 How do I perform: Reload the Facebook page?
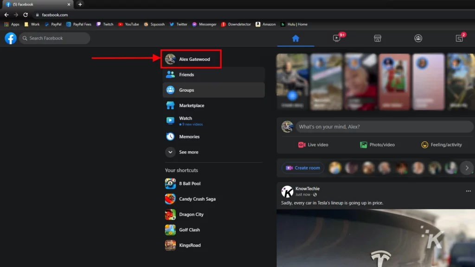click(x=26, y=15)
